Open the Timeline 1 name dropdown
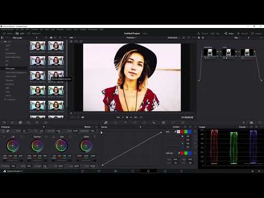Viewport: 264px width, 198px height. click(x=131, y=37)
